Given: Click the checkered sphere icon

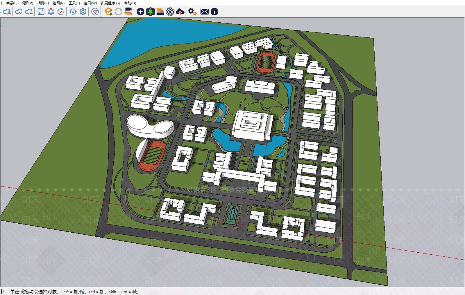Looking at the screenshot, I should [170, 12].
